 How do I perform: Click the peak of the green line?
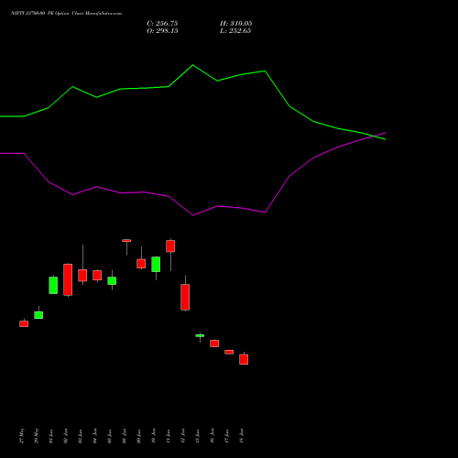coord(192,65)
